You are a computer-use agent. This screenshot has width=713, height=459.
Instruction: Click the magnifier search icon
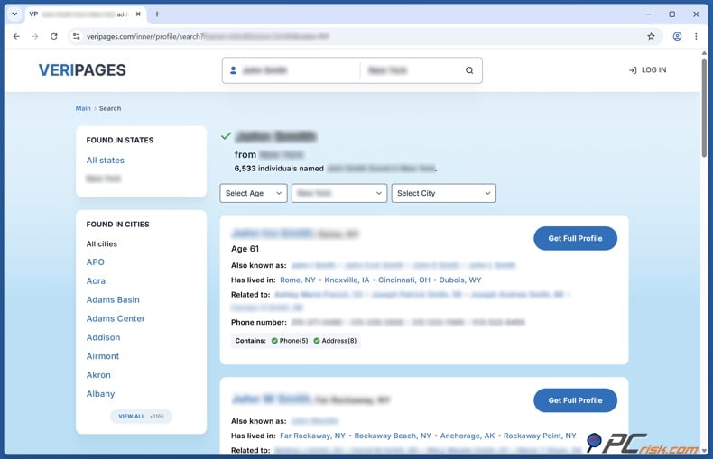pos(469,70)
